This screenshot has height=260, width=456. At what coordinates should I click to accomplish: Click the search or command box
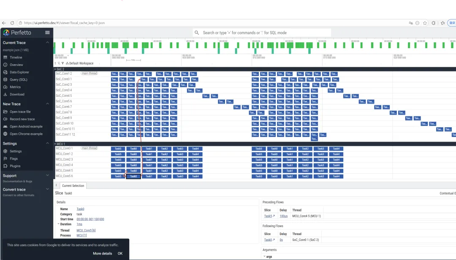262,33
